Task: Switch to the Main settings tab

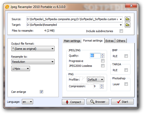Action: coord(72,41)
